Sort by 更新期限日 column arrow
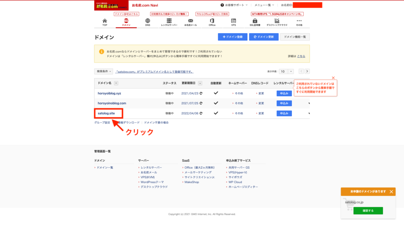This screenshot has width=404, height=227. point(200,83)
